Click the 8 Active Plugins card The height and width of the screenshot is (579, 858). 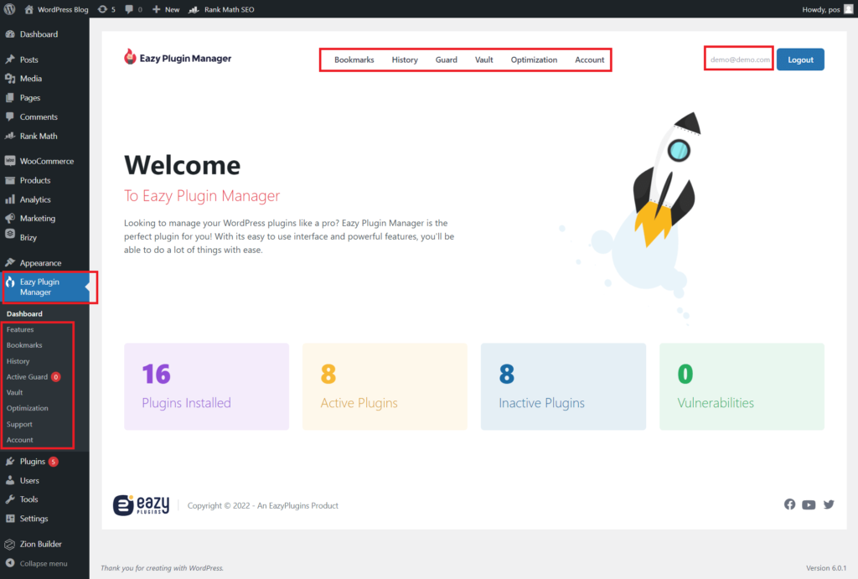pyautogui.click(x=385, y=386)
